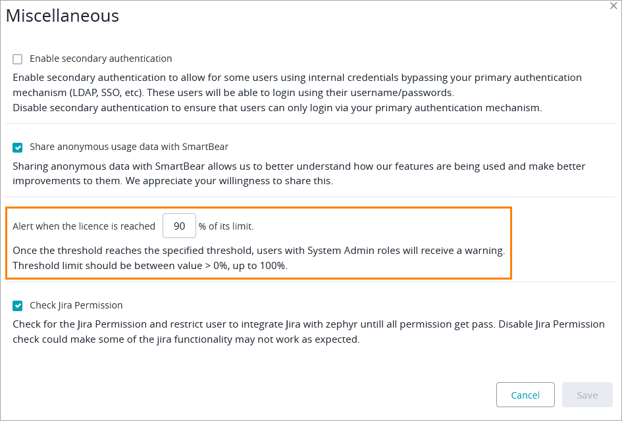
Task: Click the '% of its limit.' text
Action: [x=226, y=226]
